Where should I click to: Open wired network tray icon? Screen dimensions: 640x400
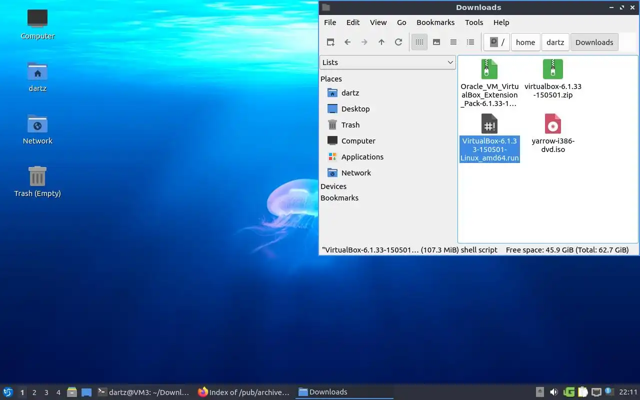tap(596, 392)
